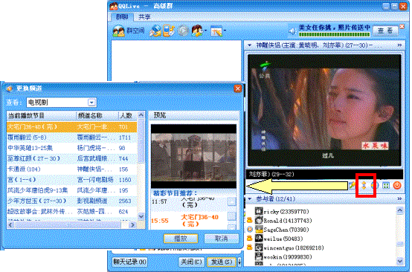
Task: Select the 至尊红颜(27-30) row
Action: [71, 158]
